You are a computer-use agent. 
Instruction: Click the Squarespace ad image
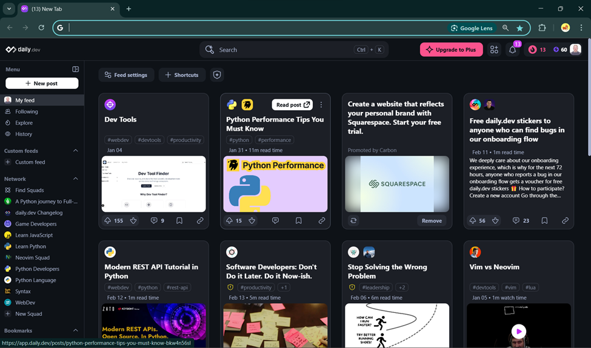pos(397,184)
